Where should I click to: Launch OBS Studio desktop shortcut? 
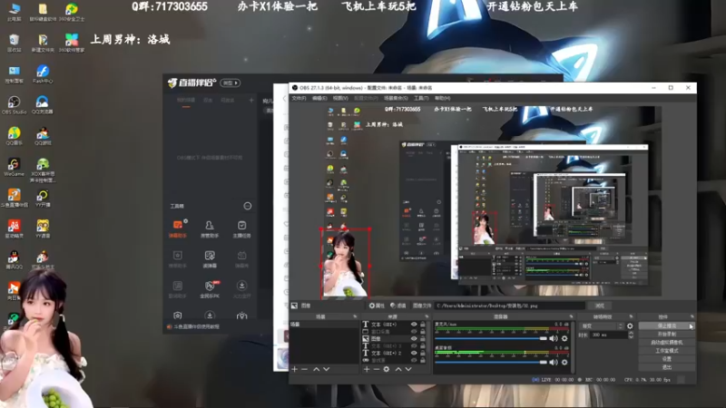point(14,105)
